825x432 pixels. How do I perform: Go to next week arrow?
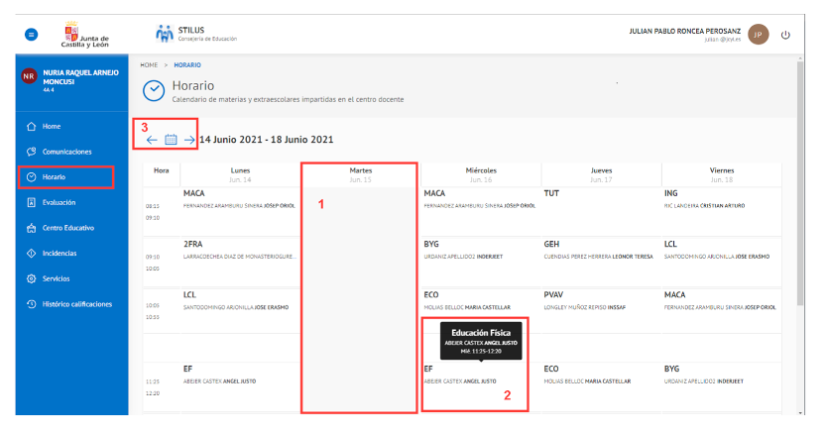point(189,140)
